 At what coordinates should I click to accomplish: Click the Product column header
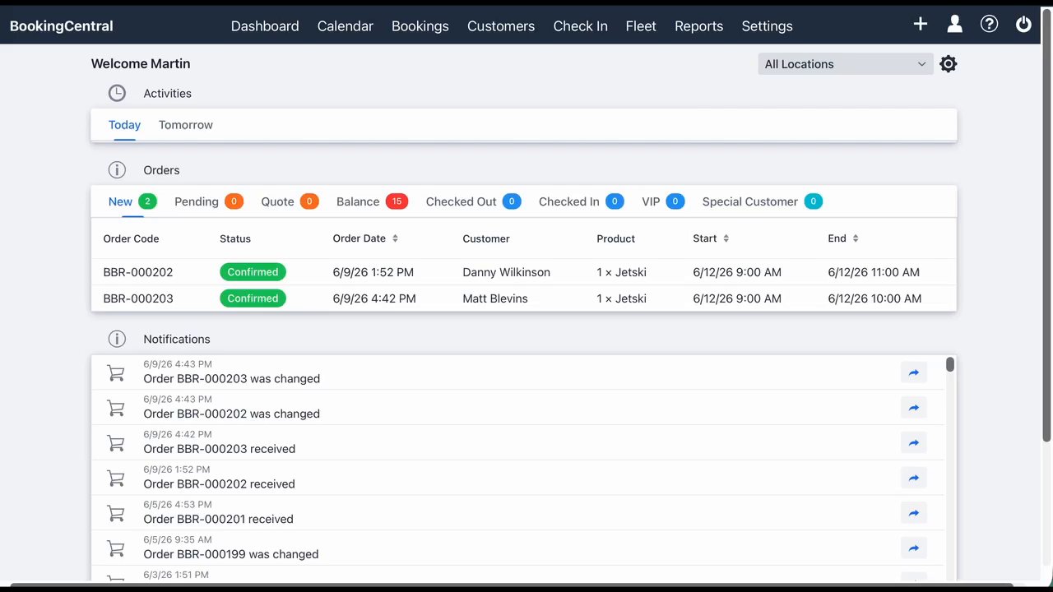pyautogui.click(x=616, y=238)
